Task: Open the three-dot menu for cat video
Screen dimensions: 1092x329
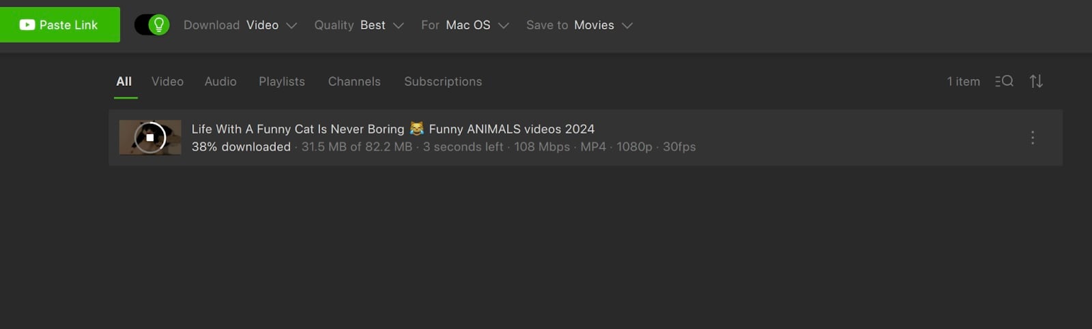Action: point(1033,138)
